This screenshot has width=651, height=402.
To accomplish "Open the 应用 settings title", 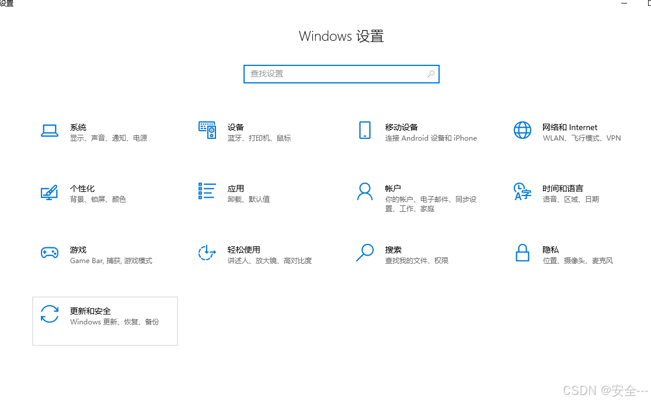I will 236,189.
